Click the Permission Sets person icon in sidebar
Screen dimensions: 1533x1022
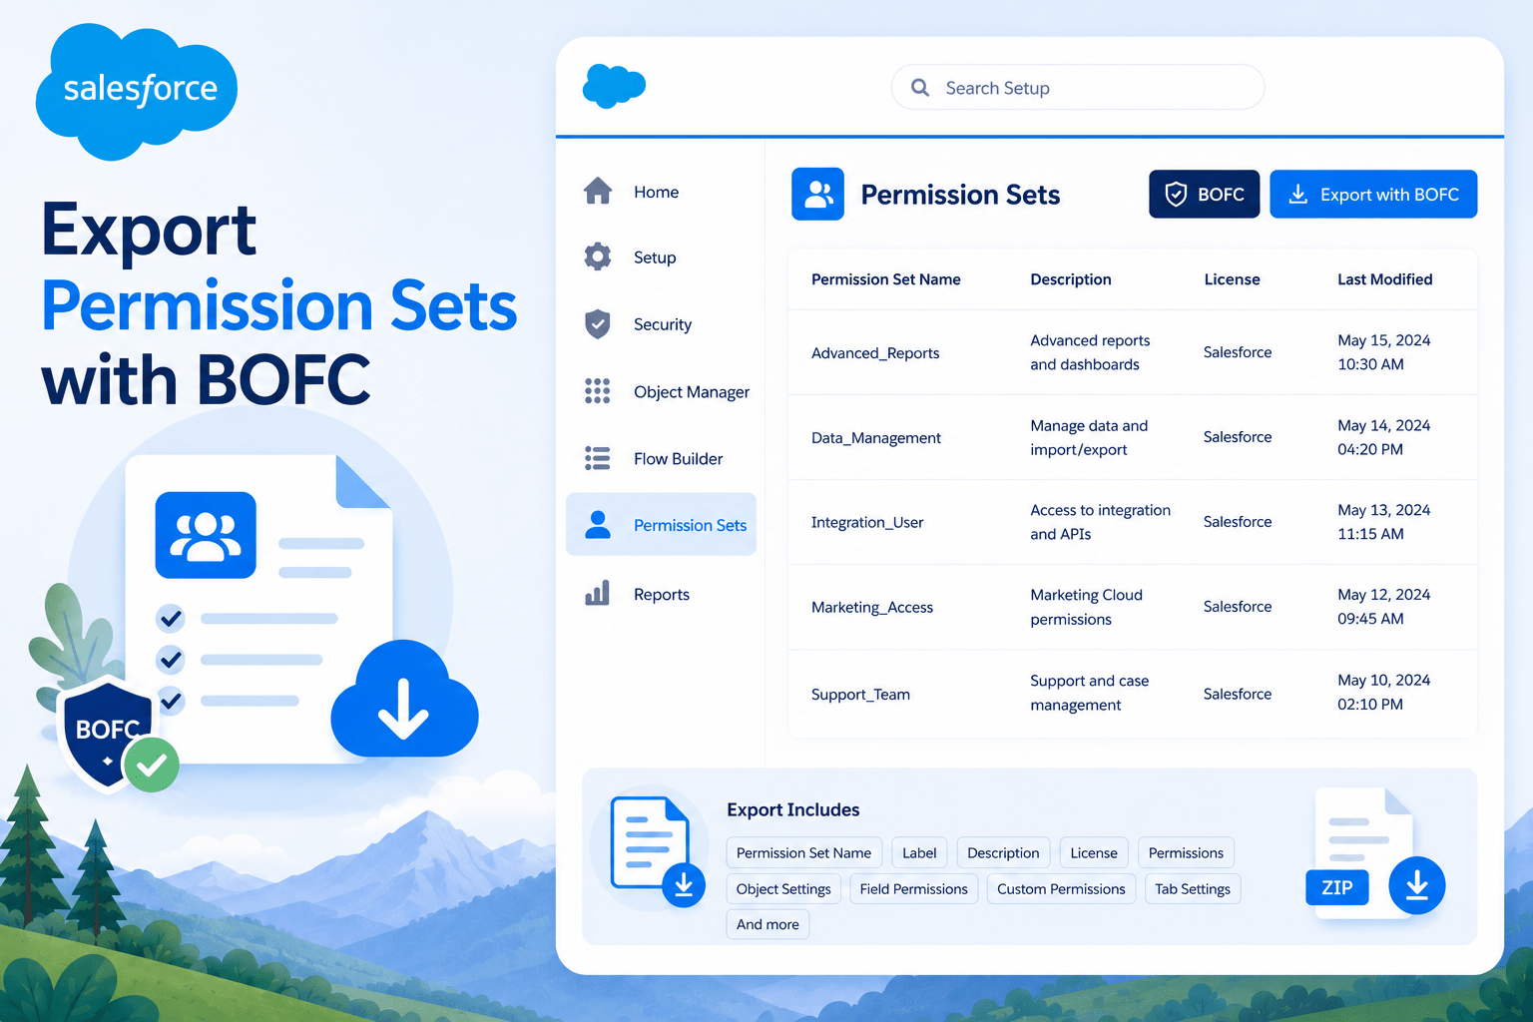(x=598, y=524)
